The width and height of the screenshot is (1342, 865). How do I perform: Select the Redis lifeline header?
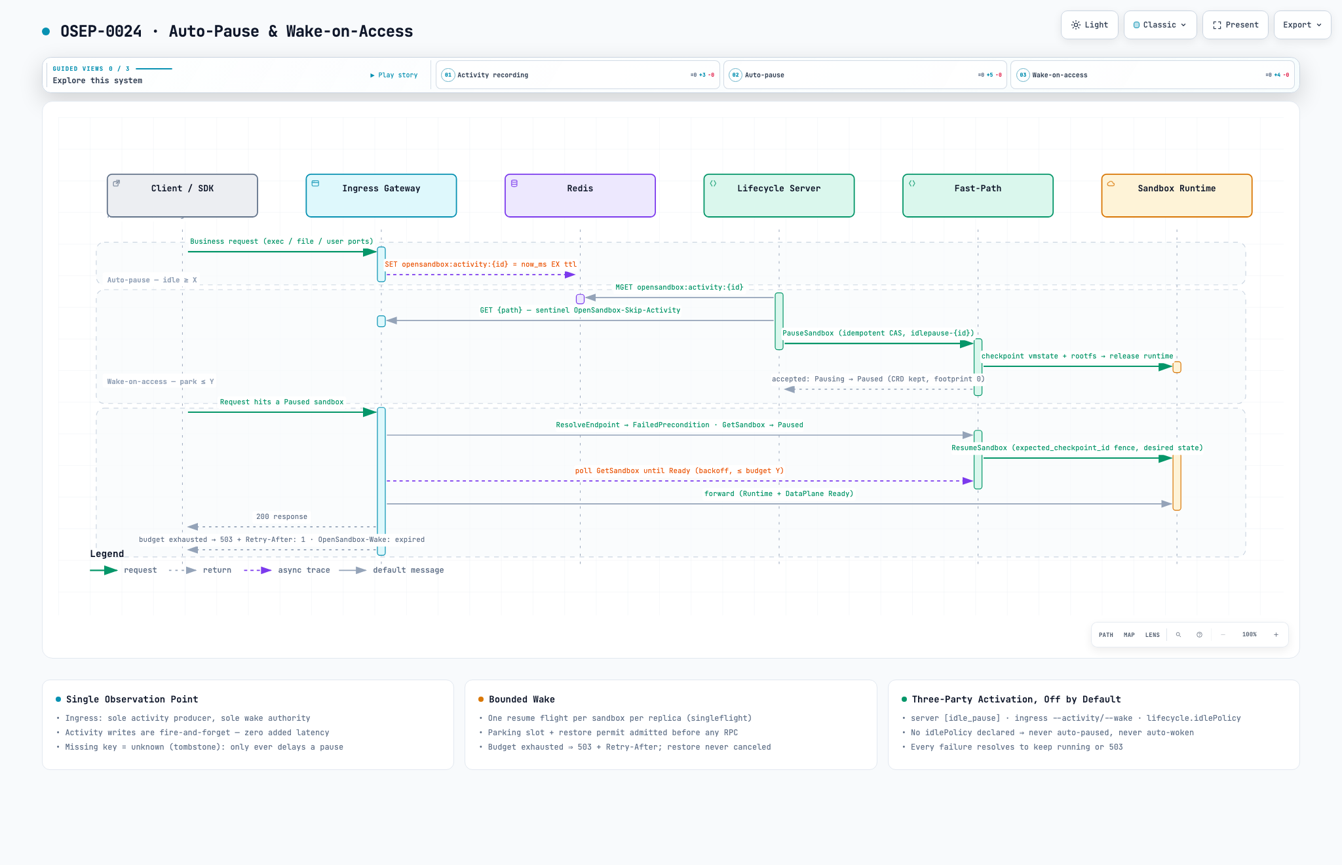click(580, 195)
